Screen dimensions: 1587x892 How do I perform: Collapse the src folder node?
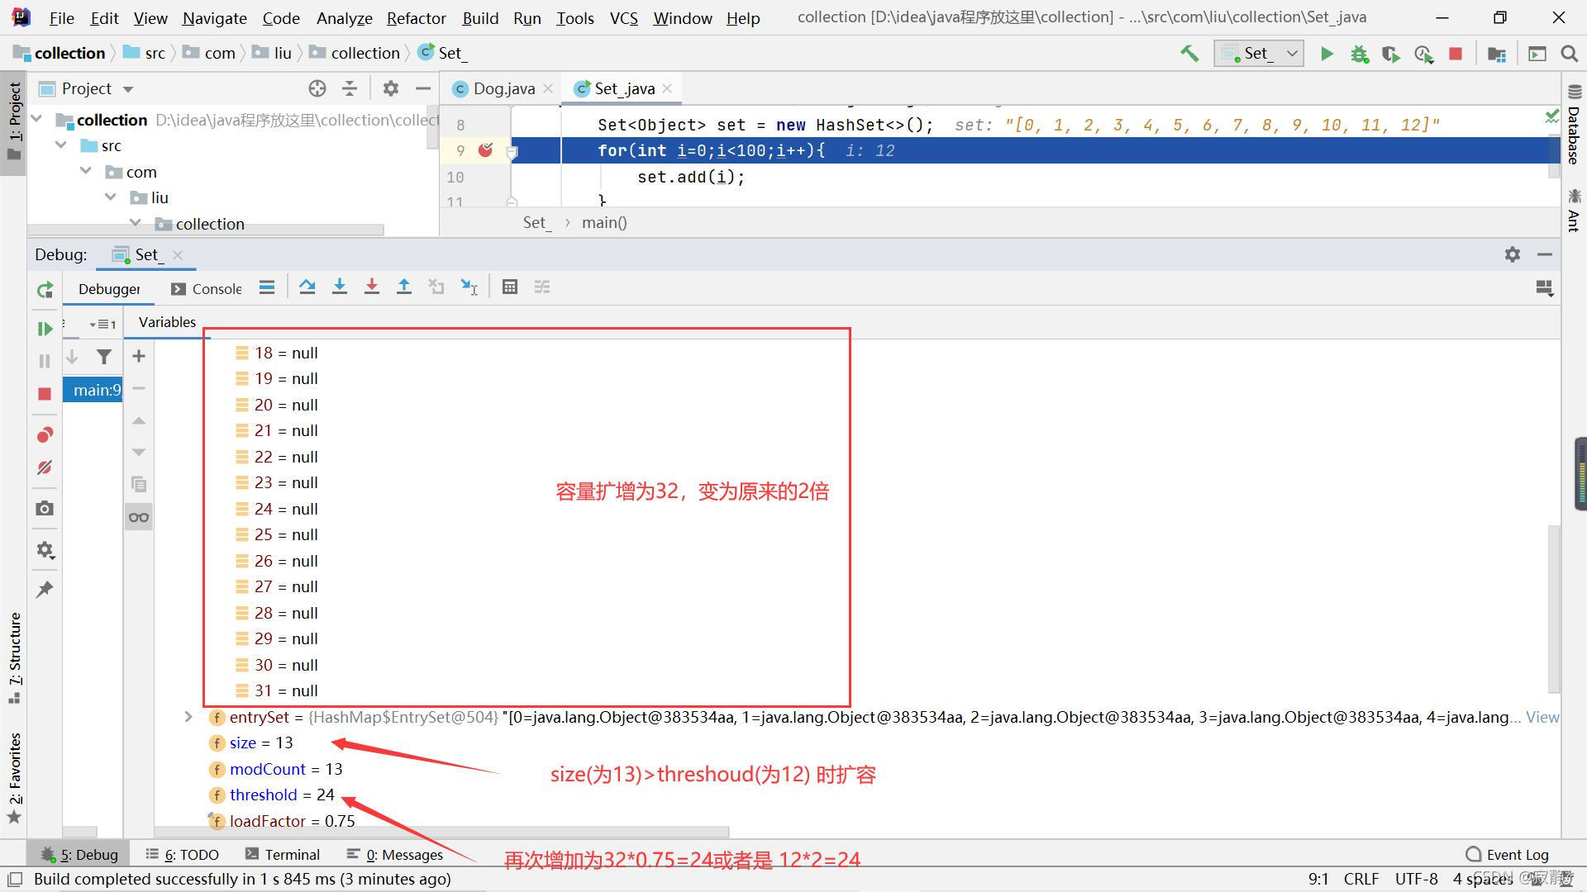pos(61,145)
